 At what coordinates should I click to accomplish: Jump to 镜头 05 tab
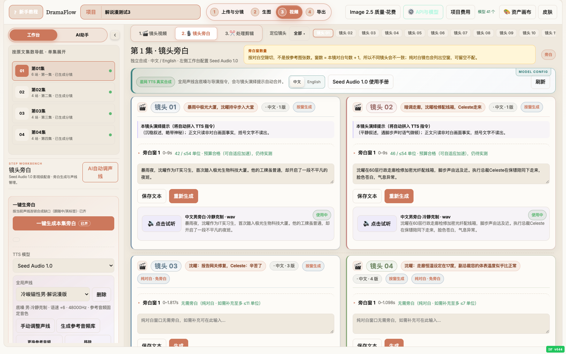click(415, 33)
